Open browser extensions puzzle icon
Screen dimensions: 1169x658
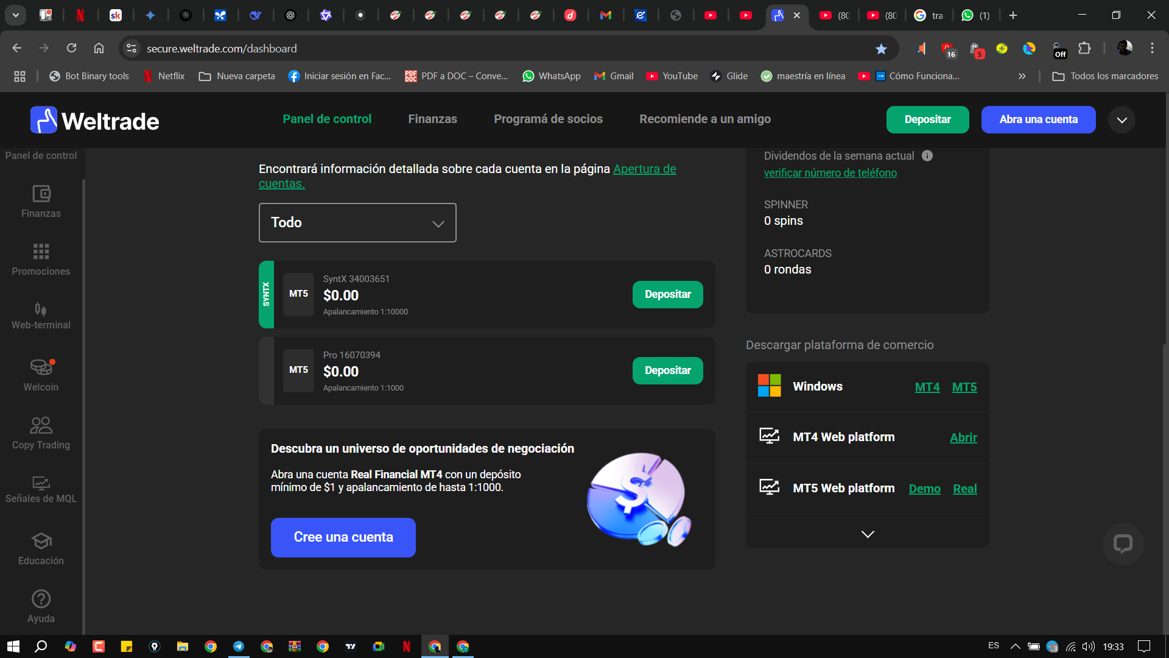(1084, 48)
